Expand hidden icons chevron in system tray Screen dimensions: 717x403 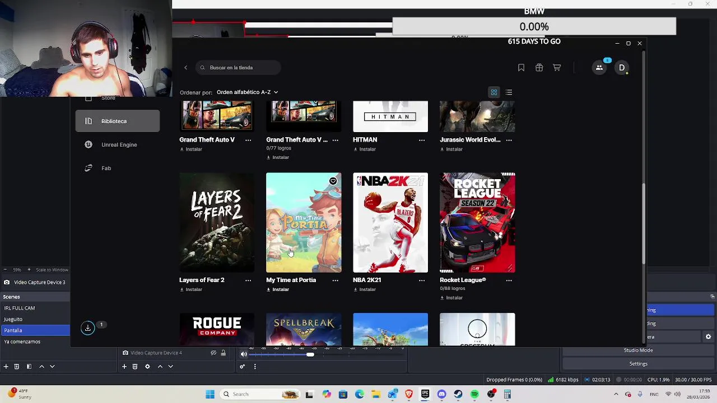point(616,394)
